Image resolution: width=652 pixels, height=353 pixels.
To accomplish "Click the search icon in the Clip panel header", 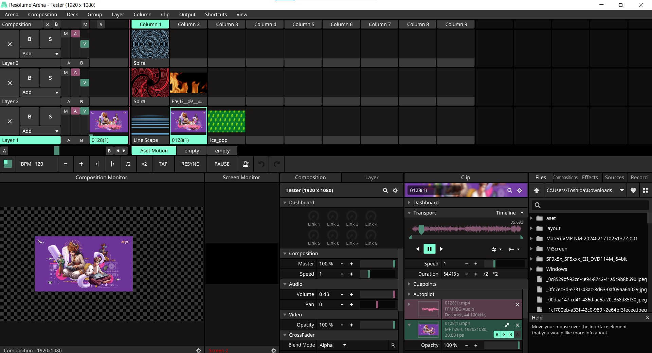I will [x=509, y=190].
